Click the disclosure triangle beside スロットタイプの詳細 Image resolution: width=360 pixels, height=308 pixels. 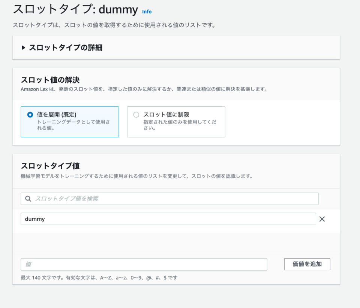pyautogui.click(x=24, y=48)
